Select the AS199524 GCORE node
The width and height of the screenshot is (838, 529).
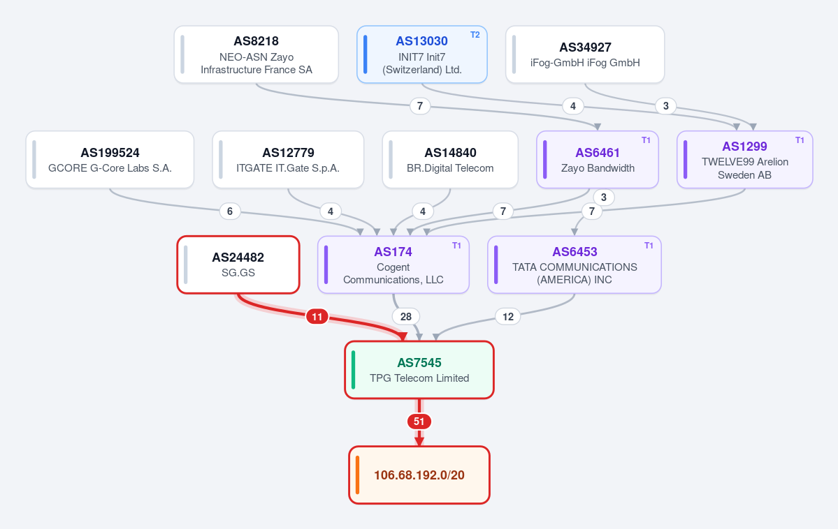pos(110,160)
